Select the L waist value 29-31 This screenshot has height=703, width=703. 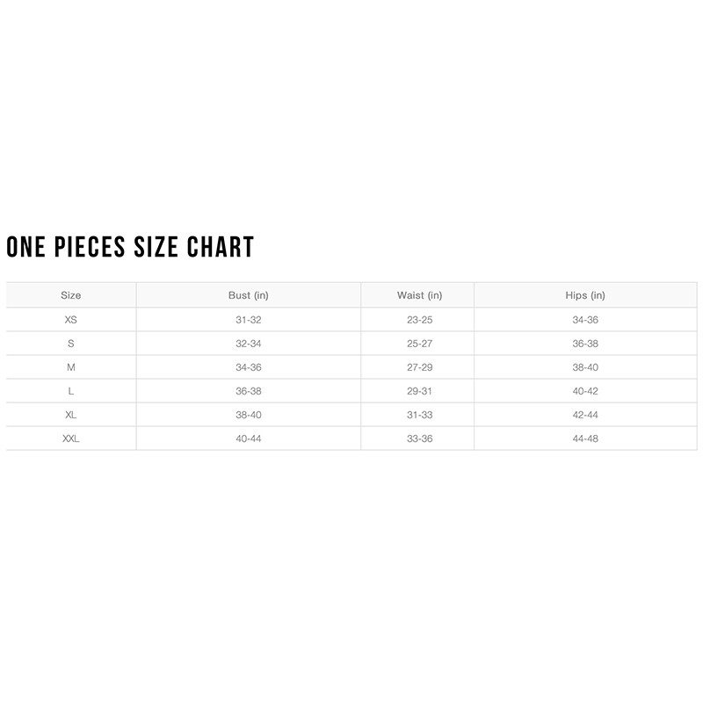[x=419, y=391]
